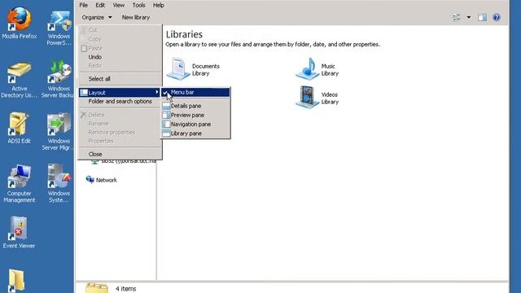521x293 pixels.
Task: Open the Tools menu
Action: pos(138,6)
